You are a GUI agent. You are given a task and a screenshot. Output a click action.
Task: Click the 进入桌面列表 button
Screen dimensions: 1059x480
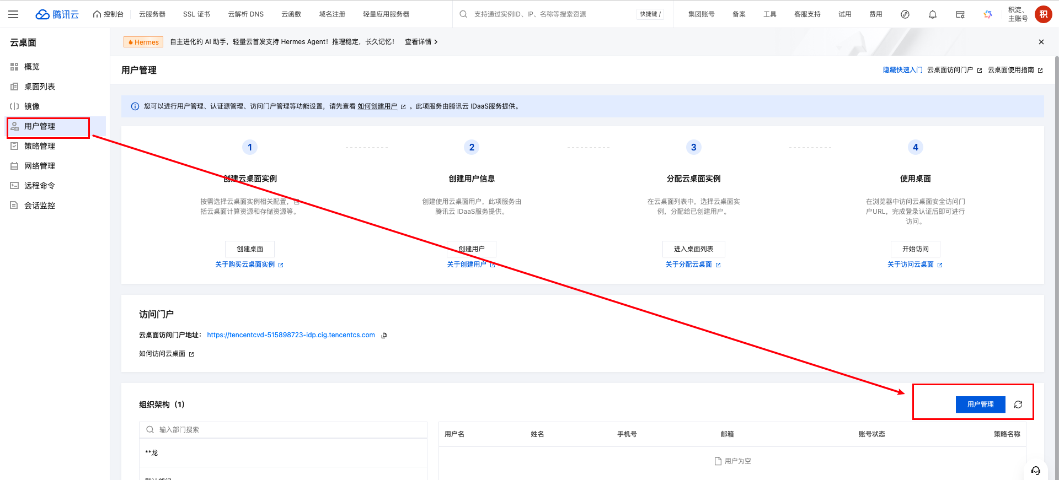[693, 249]
